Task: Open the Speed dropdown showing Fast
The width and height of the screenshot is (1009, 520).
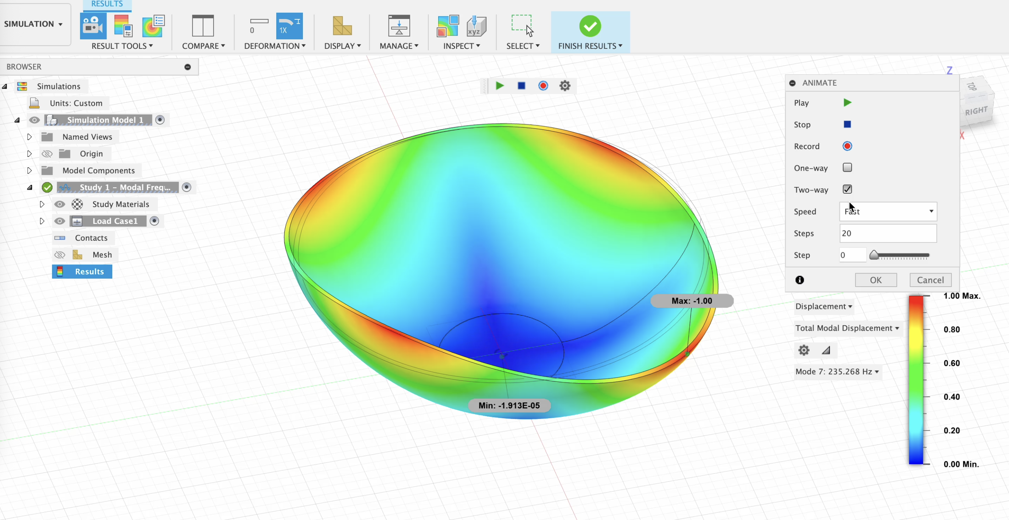Action: coord(888,211)
